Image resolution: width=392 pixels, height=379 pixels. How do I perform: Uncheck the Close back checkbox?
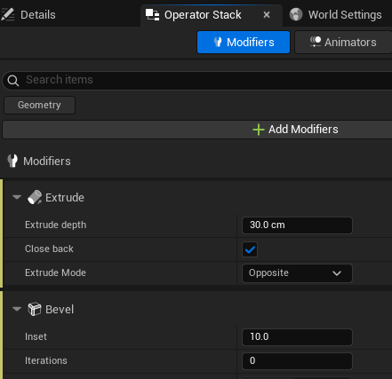coord(250,249)
